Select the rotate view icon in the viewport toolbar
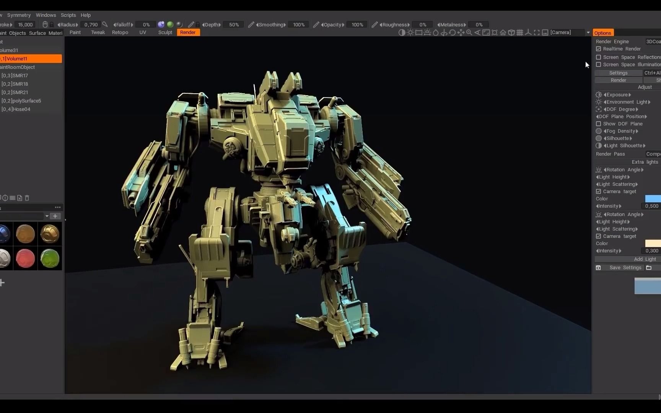 pyautogui.click(x=452, y=33)
